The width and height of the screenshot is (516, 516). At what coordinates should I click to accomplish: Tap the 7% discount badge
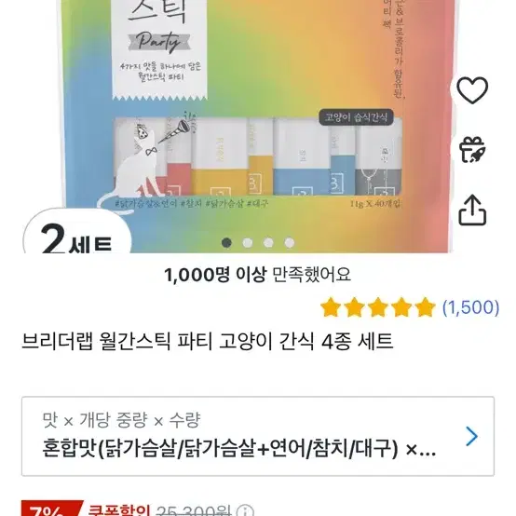52,509
